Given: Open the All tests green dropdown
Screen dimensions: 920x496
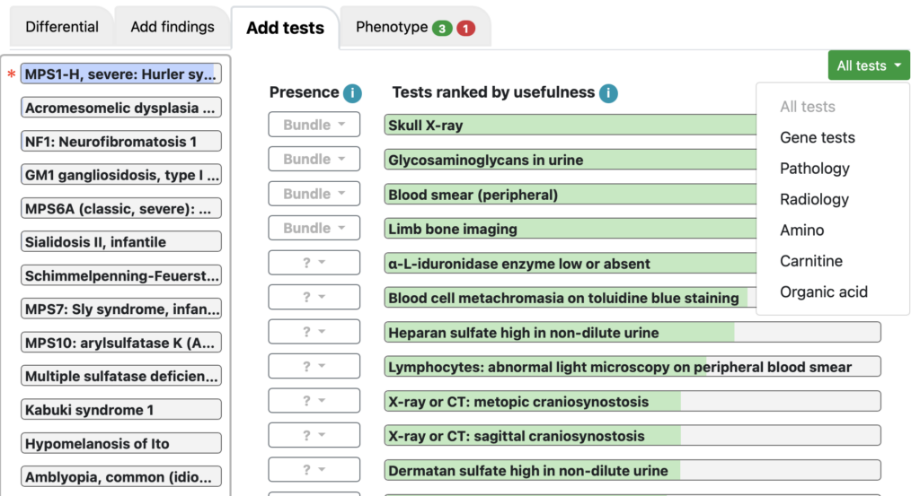Looking at the screenshot, I should (x=869, y=65).
